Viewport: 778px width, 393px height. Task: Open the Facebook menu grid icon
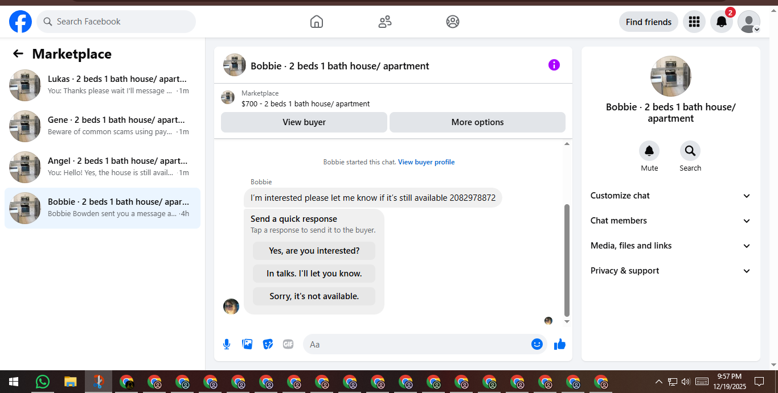[694, 22]
